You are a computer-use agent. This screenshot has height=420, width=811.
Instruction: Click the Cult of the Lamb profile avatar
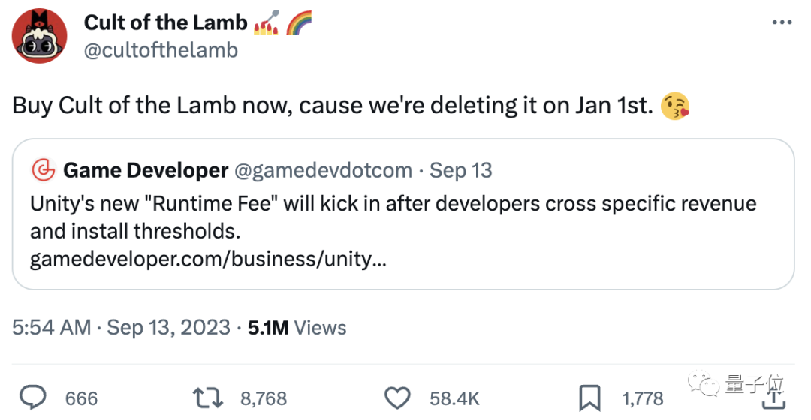point(40,37)
